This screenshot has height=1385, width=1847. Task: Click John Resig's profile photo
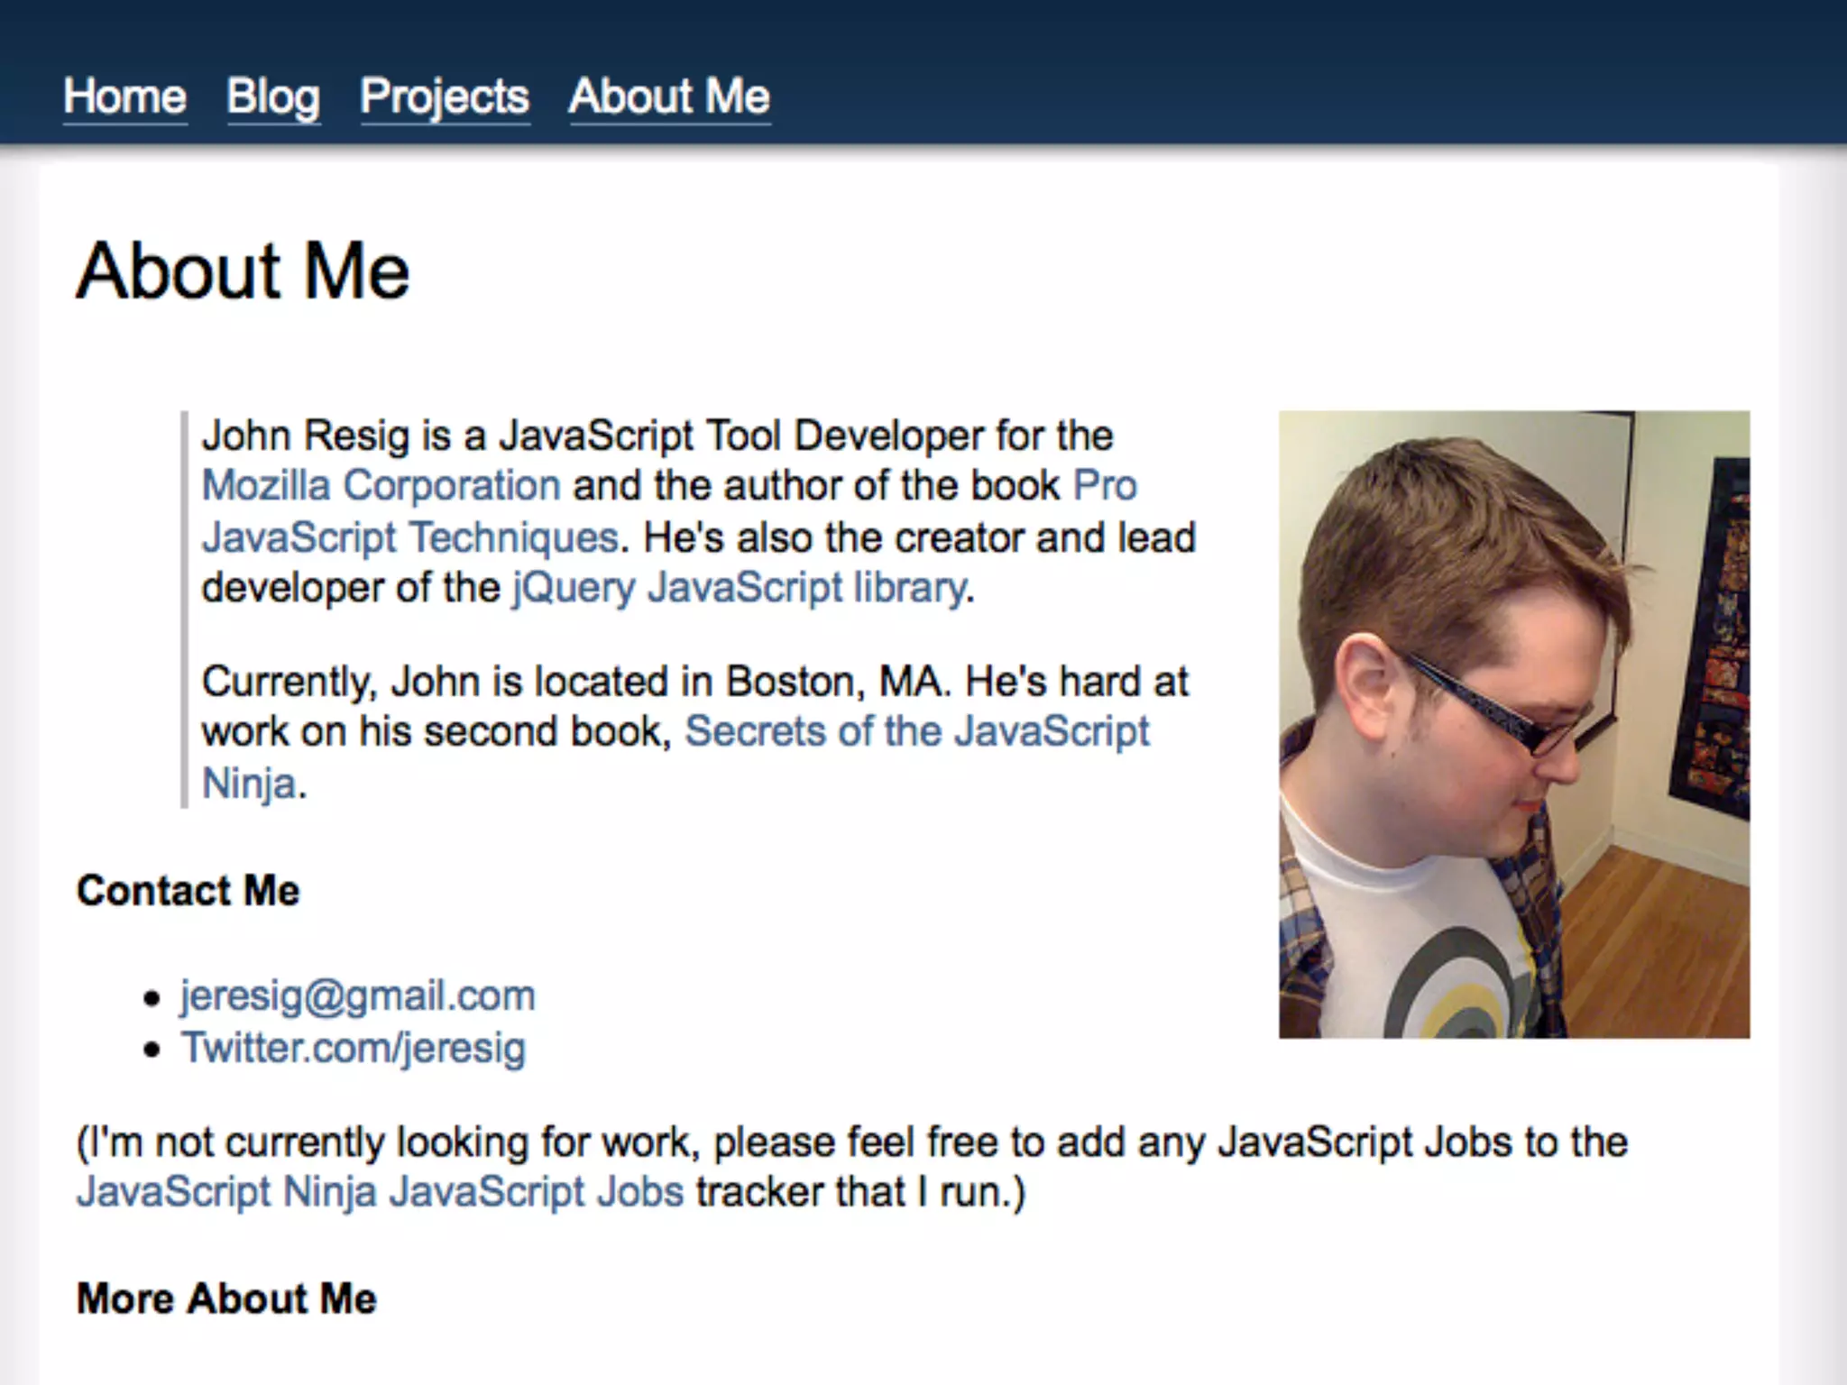pyautogui.click(x=1513, y=724)
